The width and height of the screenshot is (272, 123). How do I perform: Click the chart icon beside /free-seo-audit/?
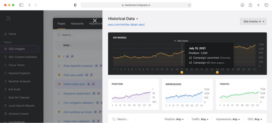87,75
